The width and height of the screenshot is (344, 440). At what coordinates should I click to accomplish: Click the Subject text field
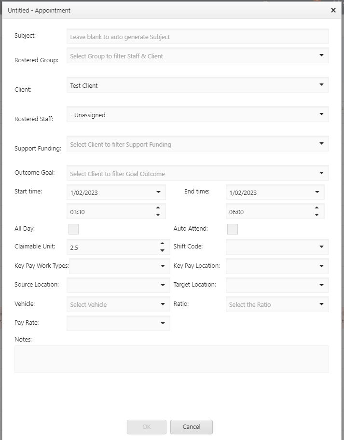pyautogui.click(x=197, y=37)
